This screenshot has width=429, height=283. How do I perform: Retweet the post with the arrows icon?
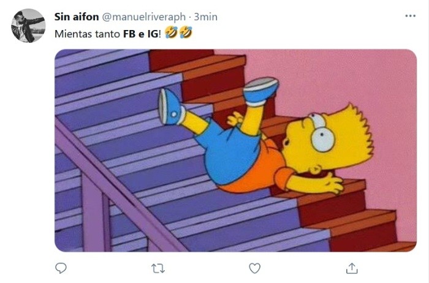pos(158,268)
